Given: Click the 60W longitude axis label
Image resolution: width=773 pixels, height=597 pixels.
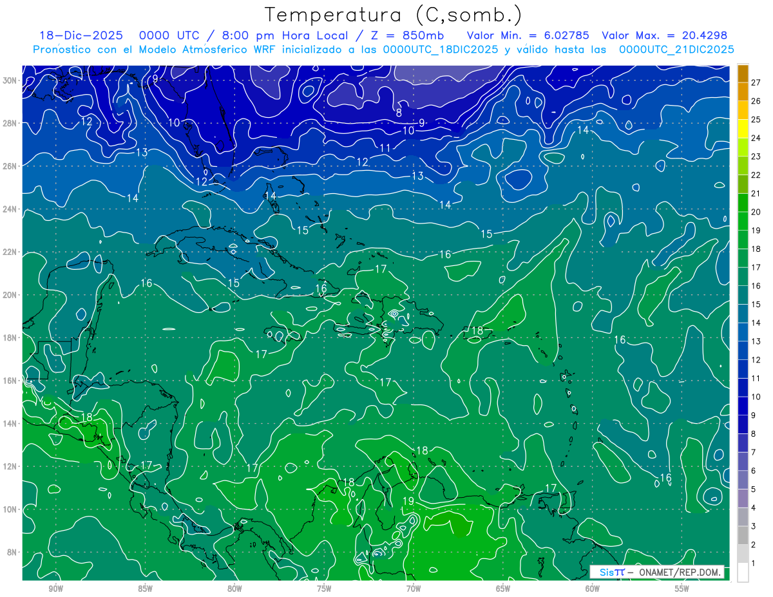Looking at the screenshot, I should pos(593,589).
